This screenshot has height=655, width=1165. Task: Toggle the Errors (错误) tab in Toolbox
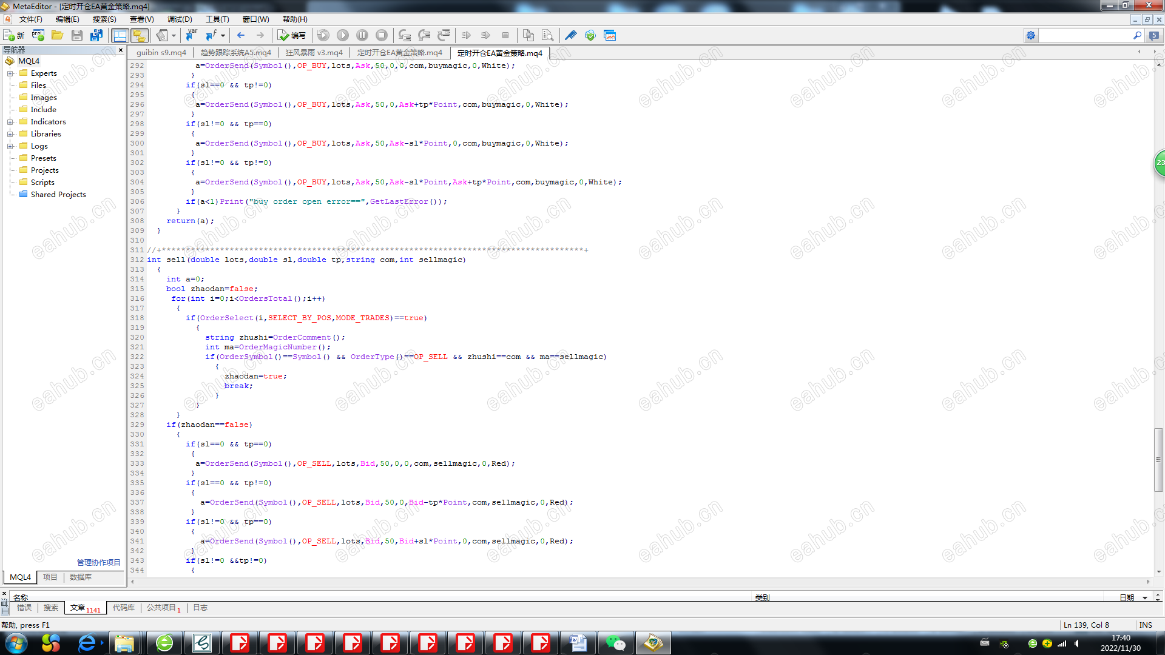coord(24,608)
